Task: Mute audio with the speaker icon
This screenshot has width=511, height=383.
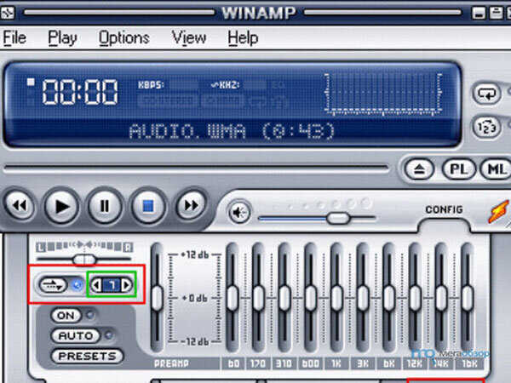Action: [239, 212]
